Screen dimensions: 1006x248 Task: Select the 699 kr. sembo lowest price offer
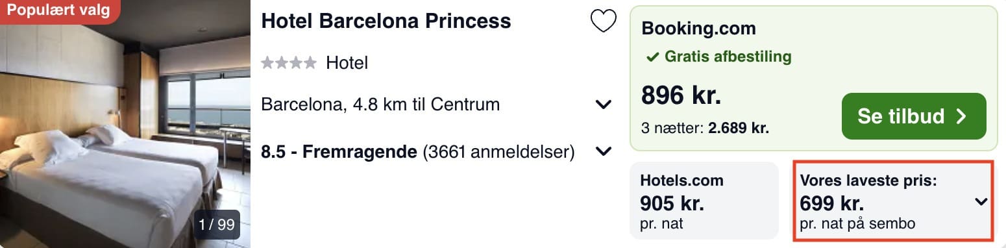pos(893,202)
